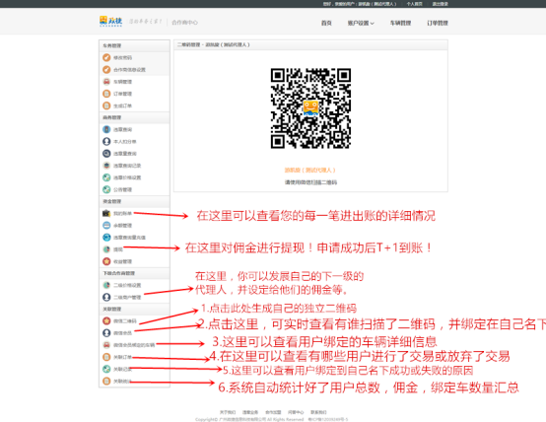Open the 二级商户管理 person icon

(106, 297)
